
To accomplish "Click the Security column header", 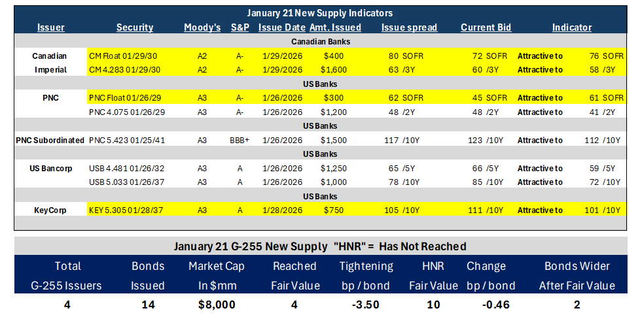I will click(135, 27).
